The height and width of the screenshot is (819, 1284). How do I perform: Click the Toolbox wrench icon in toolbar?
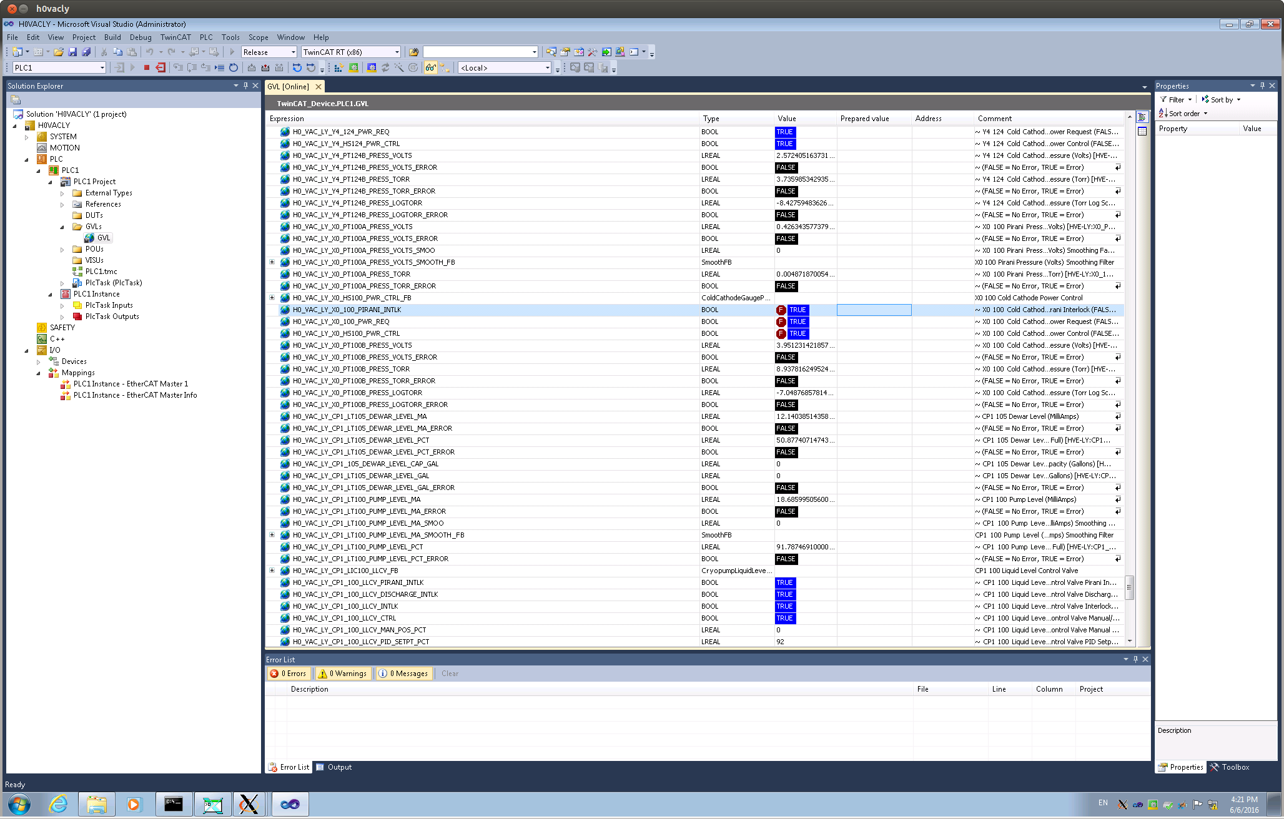pos(593,52)
